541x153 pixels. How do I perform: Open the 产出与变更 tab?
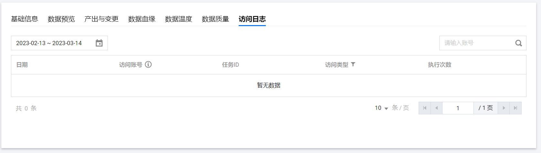pos(101,19)
